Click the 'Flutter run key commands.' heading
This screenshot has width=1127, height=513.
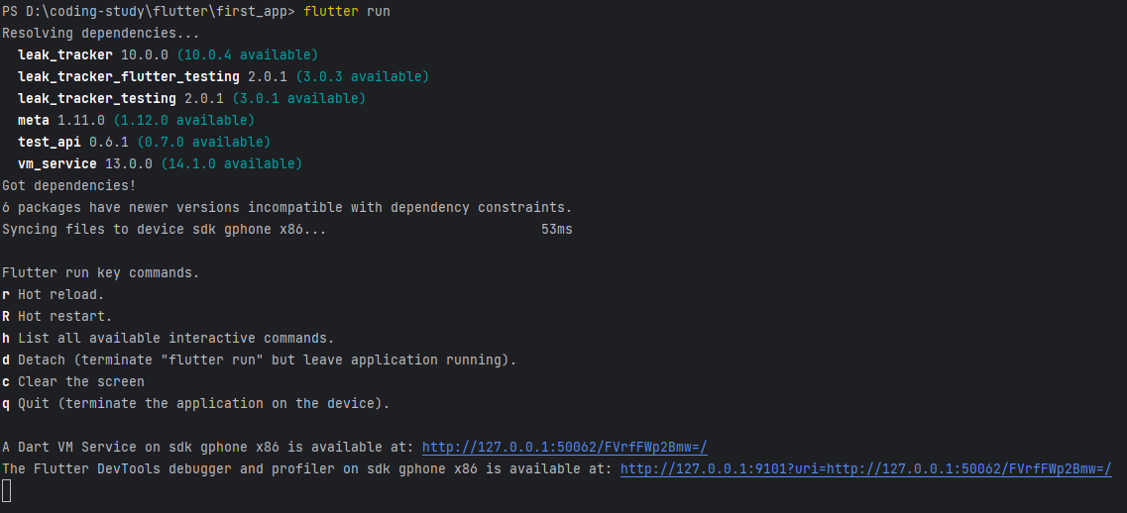[x=101, y=273]
